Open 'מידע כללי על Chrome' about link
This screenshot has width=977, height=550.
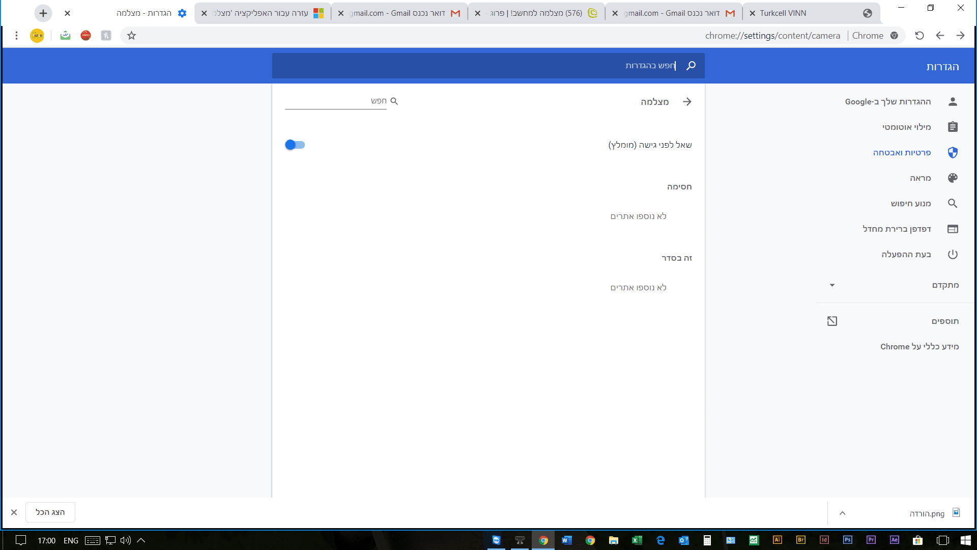pos(919,347)
